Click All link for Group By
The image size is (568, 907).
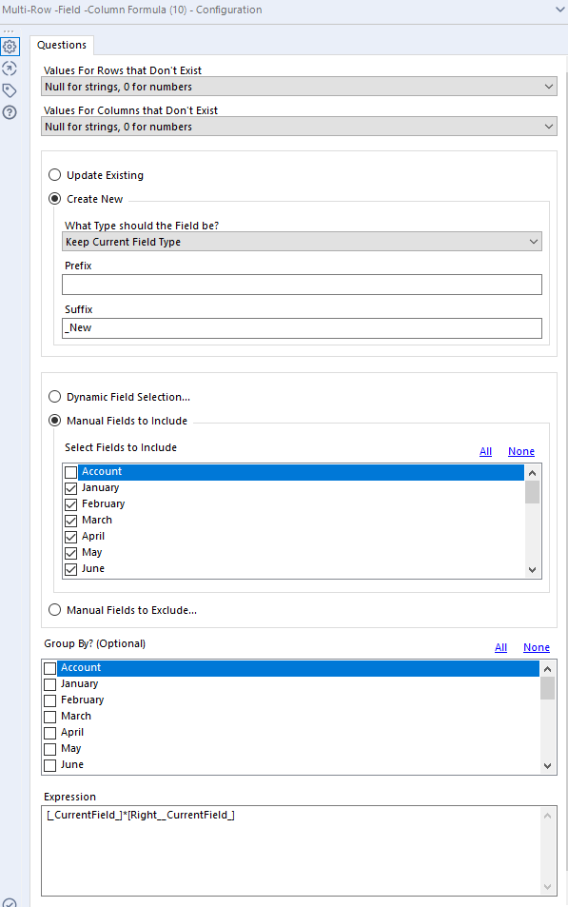click(500, 647)
